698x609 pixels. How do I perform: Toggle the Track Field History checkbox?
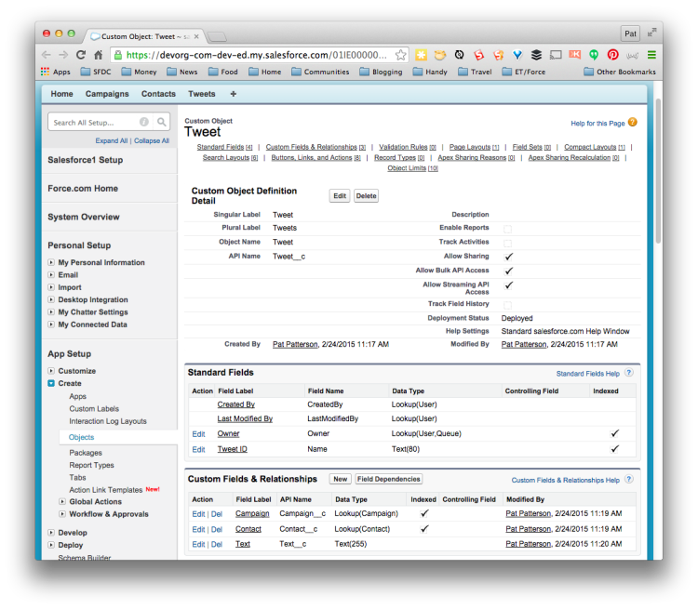[507, 305]
